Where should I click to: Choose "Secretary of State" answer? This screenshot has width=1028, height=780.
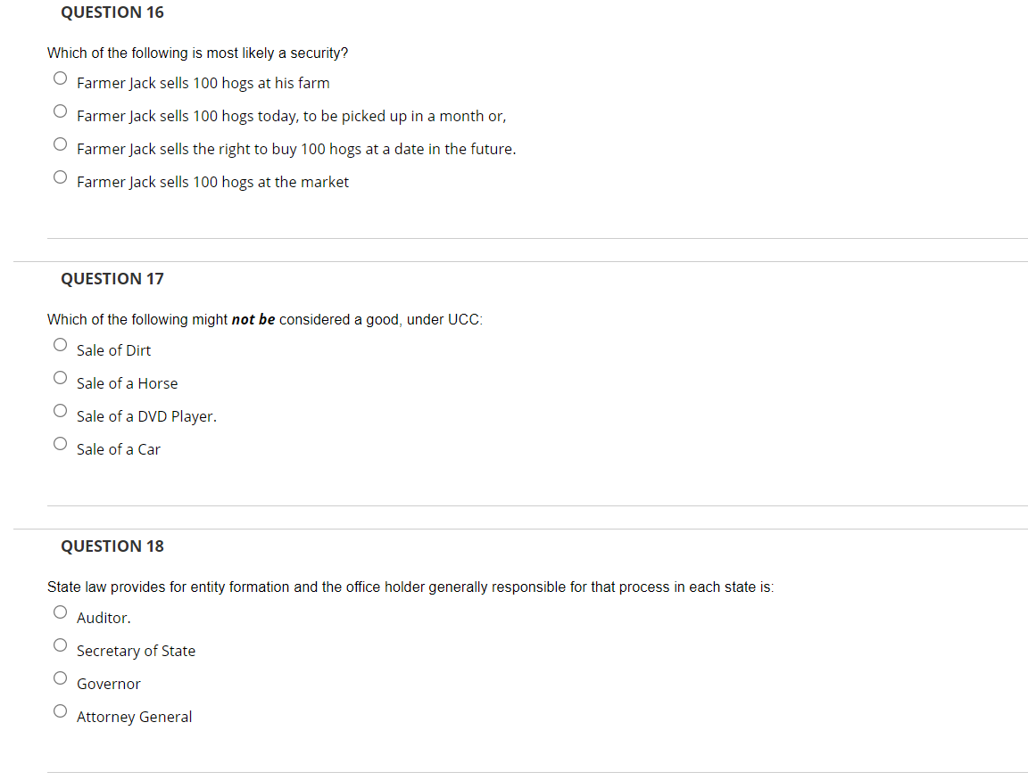(60, 644)
